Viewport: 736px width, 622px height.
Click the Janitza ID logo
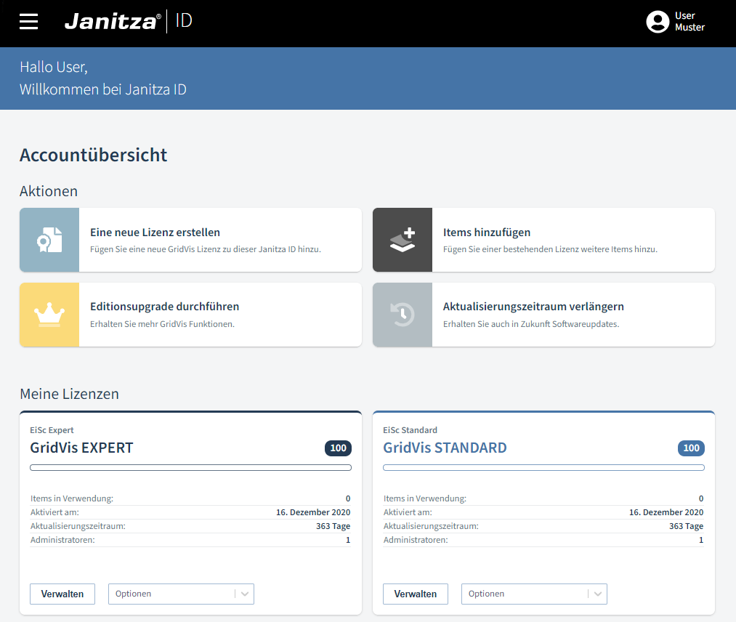(128, 22)
